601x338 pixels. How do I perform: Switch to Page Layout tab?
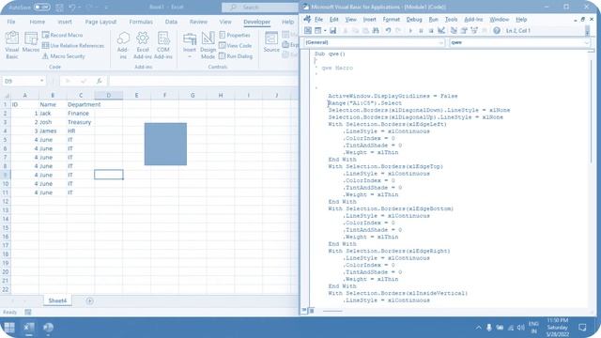(x=100, y=22)
